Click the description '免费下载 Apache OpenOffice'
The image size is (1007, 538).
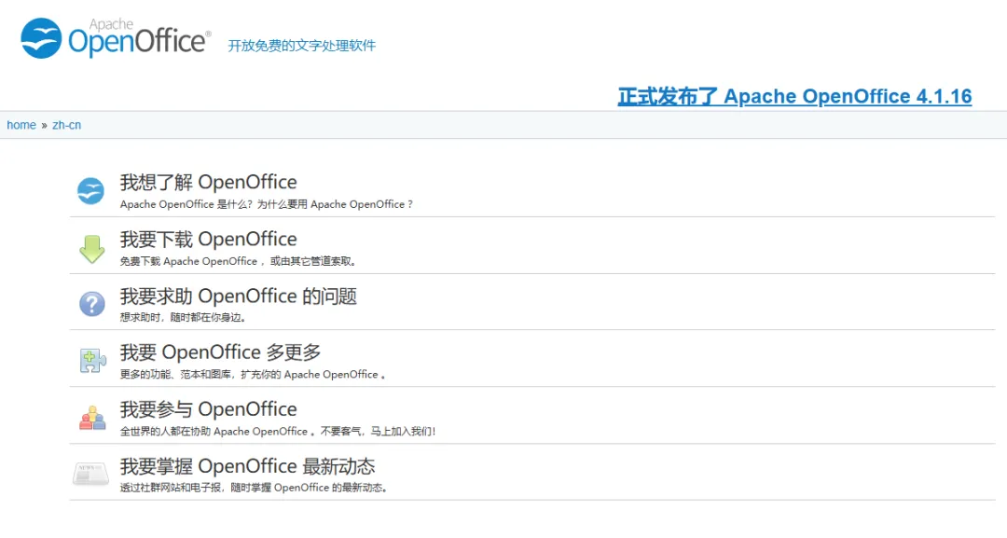click(188, 261)
